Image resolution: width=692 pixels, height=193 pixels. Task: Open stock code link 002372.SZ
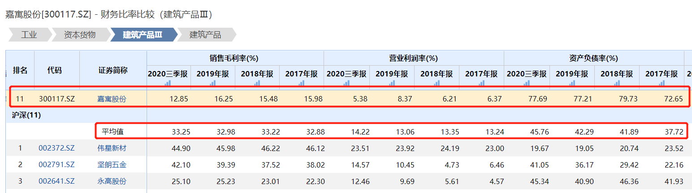coord(56,148)
